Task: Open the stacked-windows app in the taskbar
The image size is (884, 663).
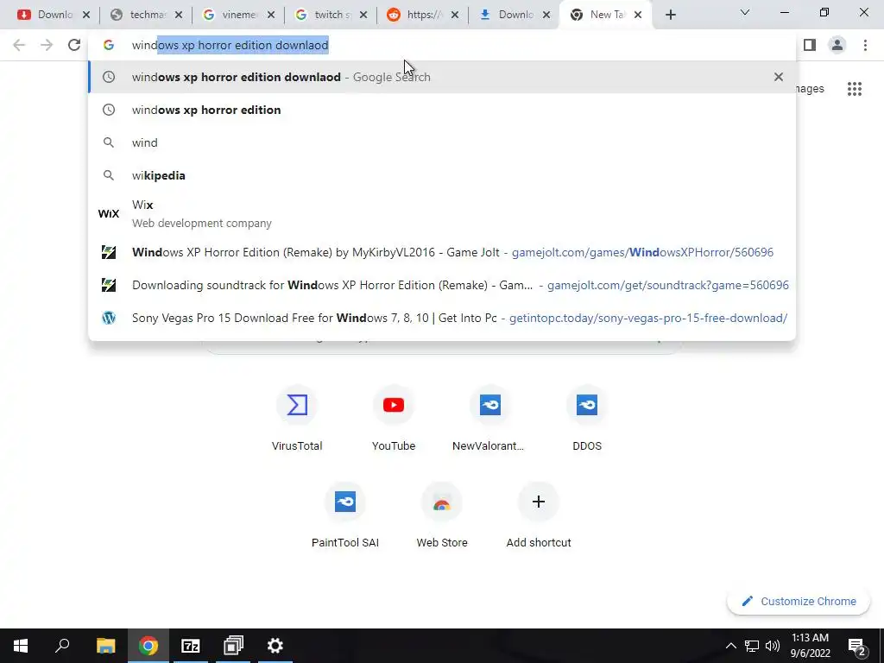Action: [233, 646]
